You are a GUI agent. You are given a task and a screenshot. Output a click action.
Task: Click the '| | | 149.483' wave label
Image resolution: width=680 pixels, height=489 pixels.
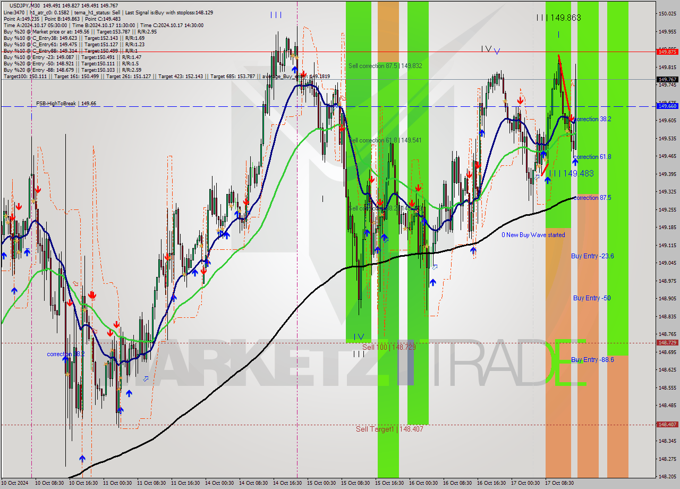(571, 173)
